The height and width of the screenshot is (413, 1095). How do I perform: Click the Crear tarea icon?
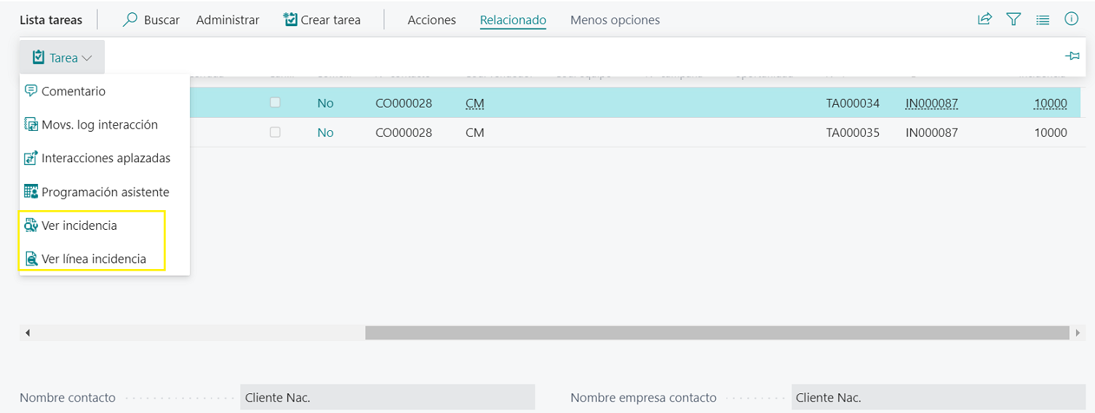(x=290, y=20)
